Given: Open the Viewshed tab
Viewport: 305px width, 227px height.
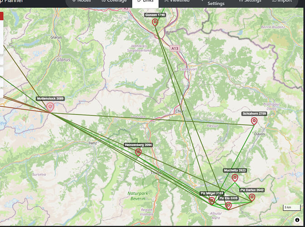Looking at the screenshot, I should tap(177, 1).
